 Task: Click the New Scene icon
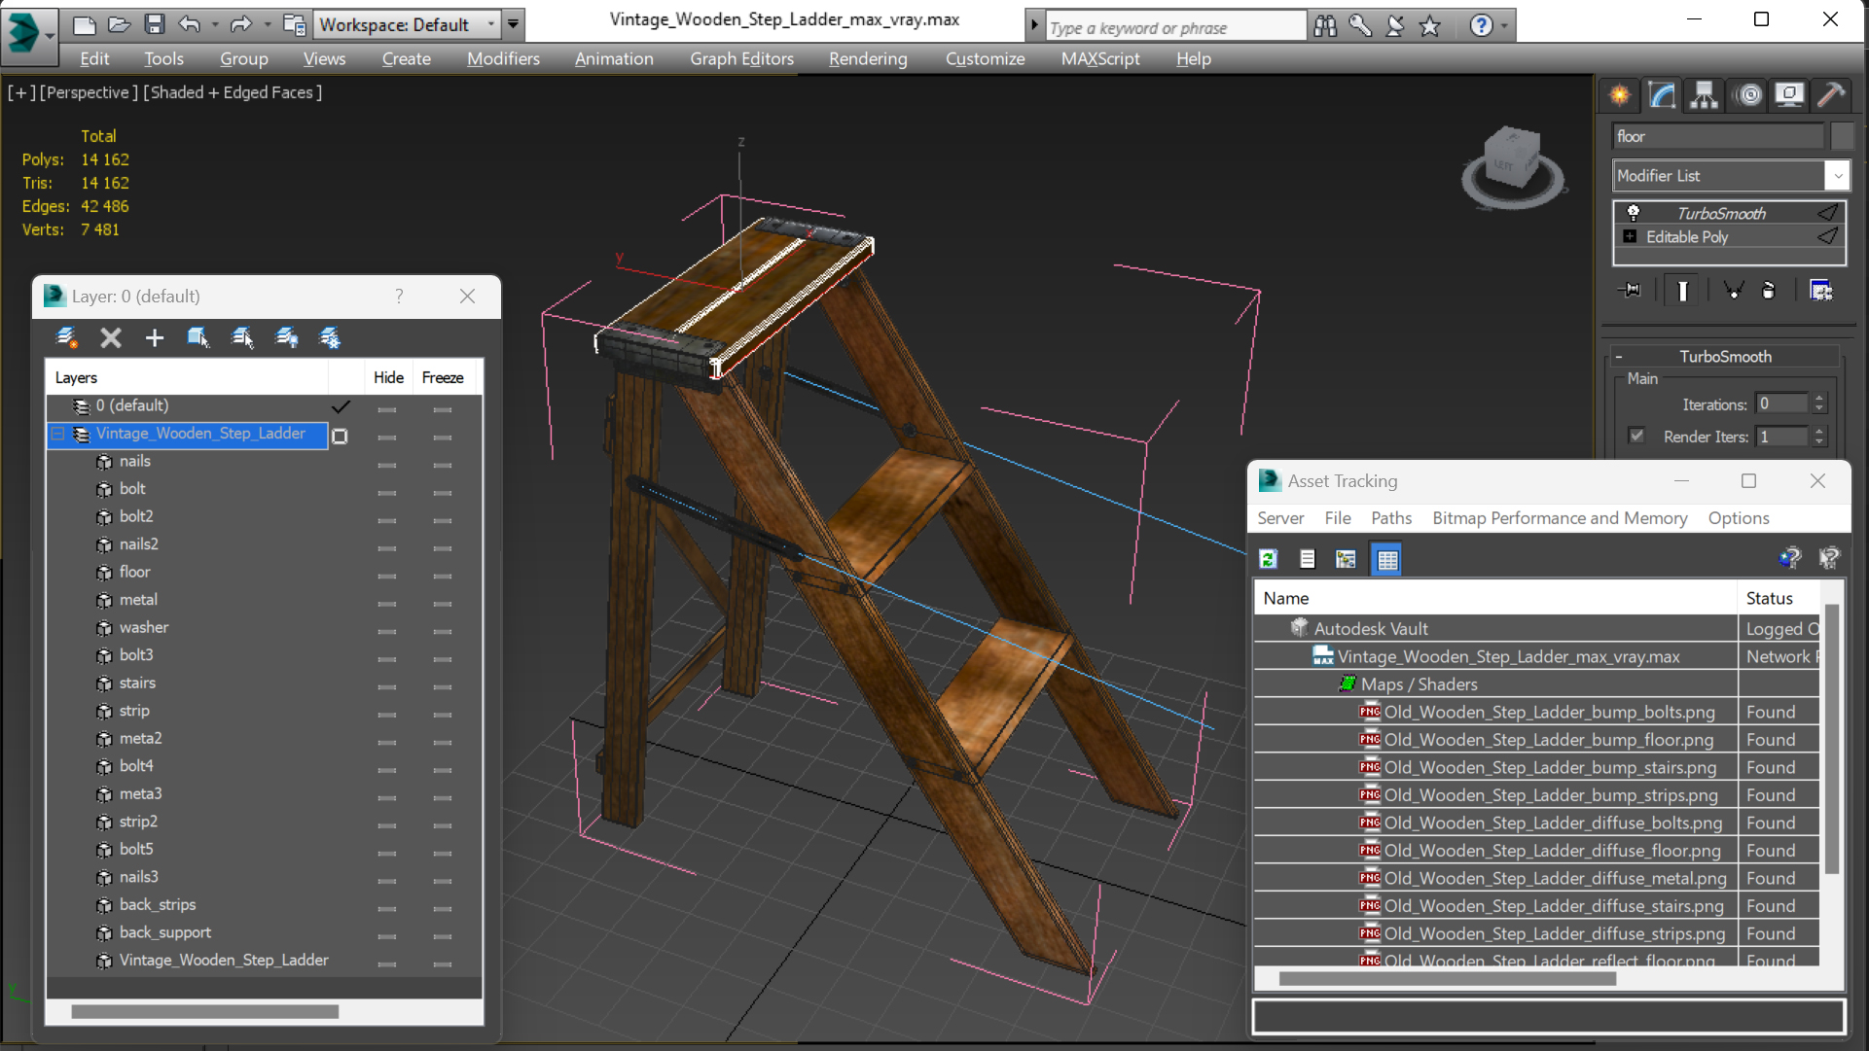85,24
